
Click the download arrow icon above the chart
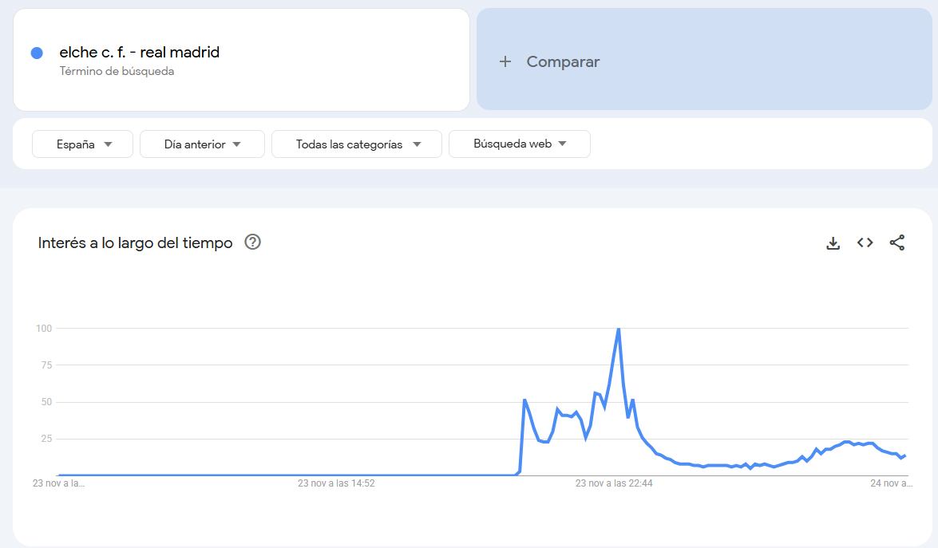pos(833,242)
